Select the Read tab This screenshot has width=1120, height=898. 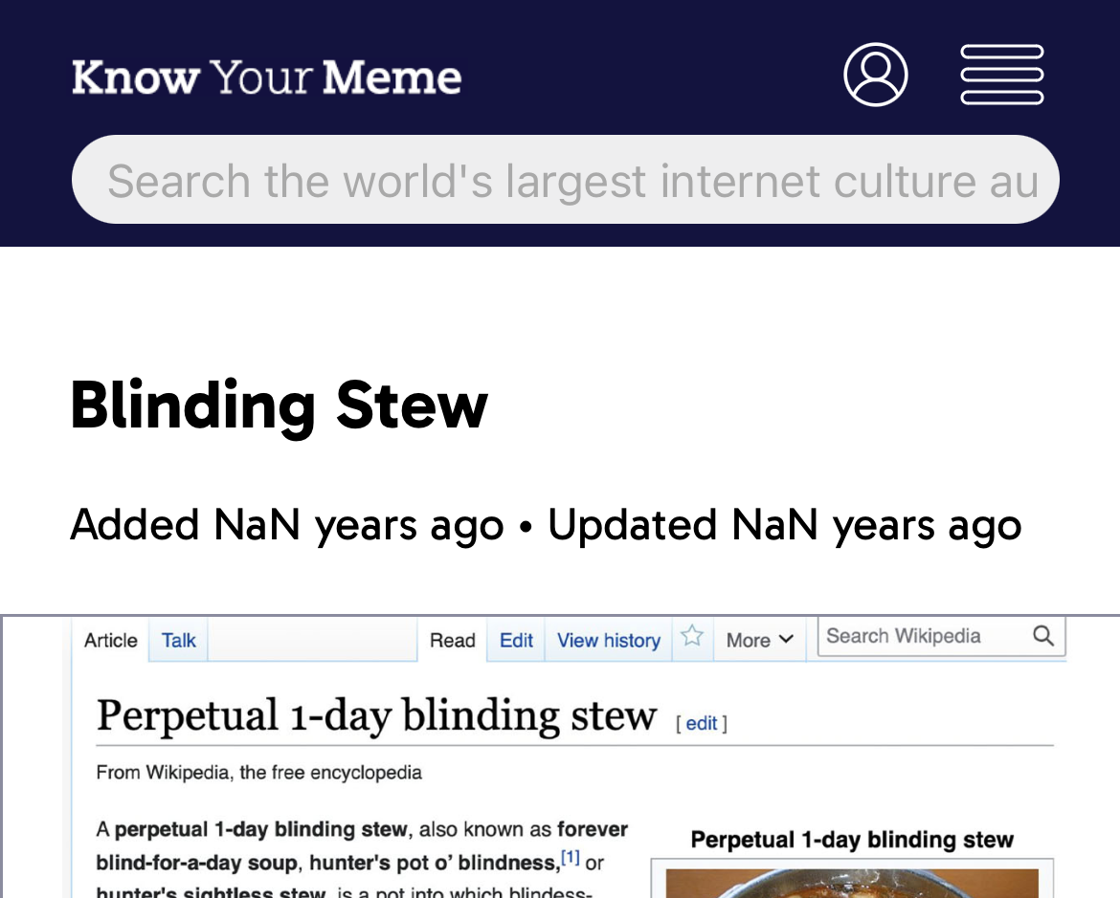click(x=452, y=641)
